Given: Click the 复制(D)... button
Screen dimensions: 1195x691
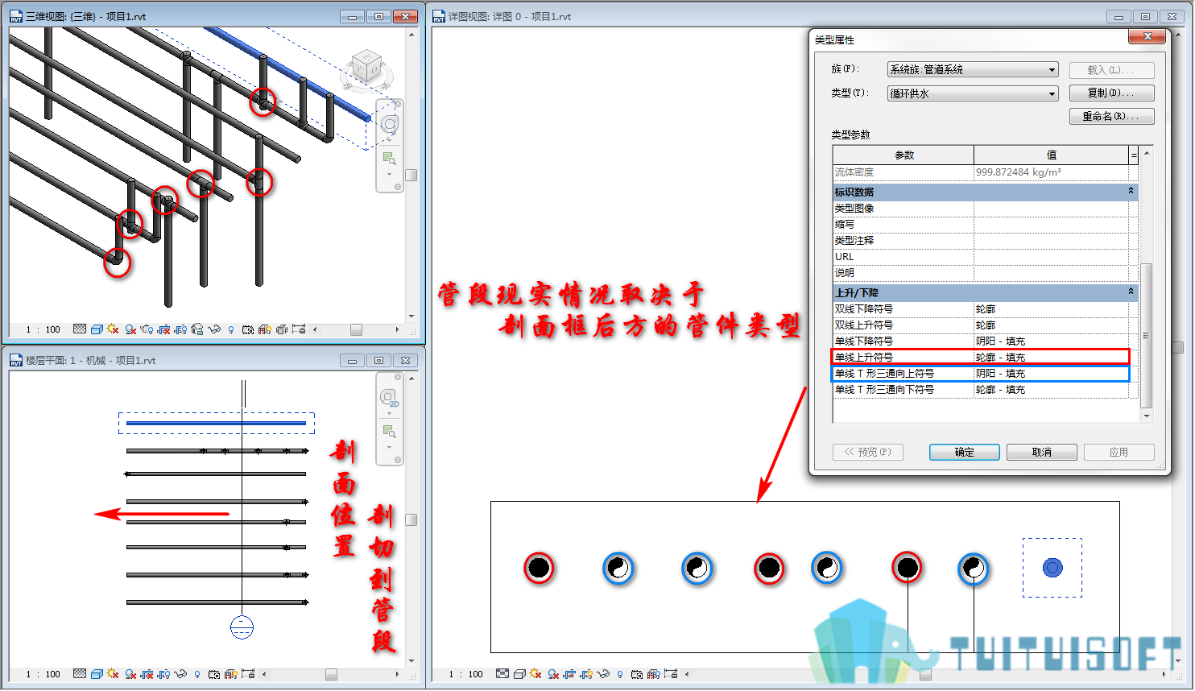Looking at the screenshot, I should 1111,93.
